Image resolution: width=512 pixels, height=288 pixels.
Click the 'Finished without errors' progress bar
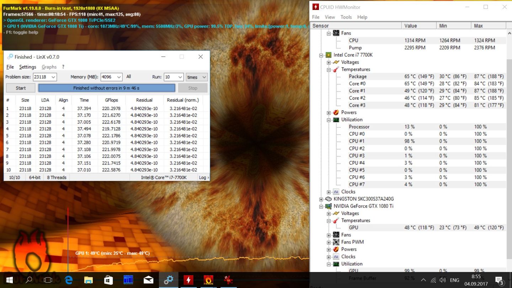pyautogui.click(x=107, y=88)
